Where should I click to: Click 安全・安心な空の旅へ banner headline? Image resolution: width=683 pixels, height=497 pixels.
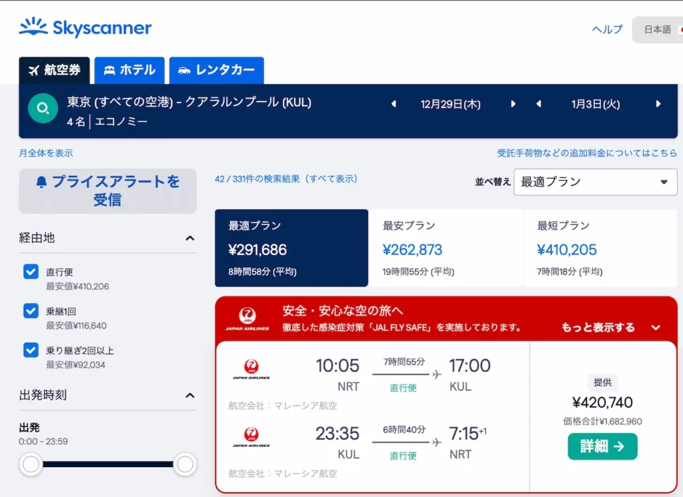pyautogui.click(x=343, y=310)
